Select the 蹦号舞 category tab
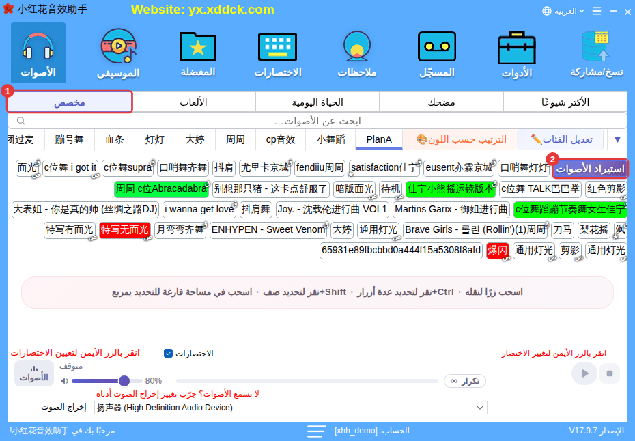 pos(69,140)
